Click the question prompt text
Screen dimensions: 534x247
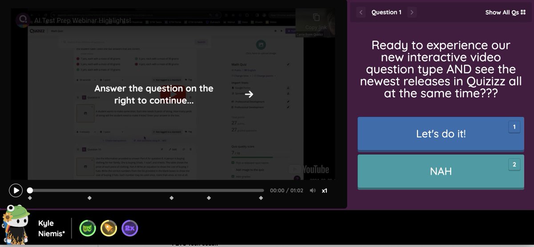tap(441, 70)
